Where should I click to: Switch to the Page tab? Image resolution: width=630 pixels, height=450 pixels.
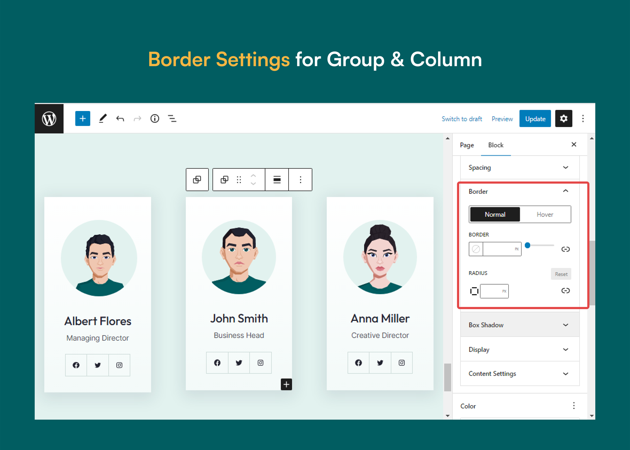(x=467, y=145)
